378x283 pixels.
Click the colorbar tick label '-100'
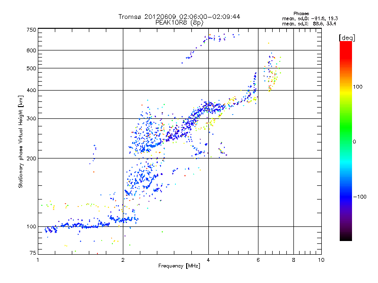click(360, 197)
